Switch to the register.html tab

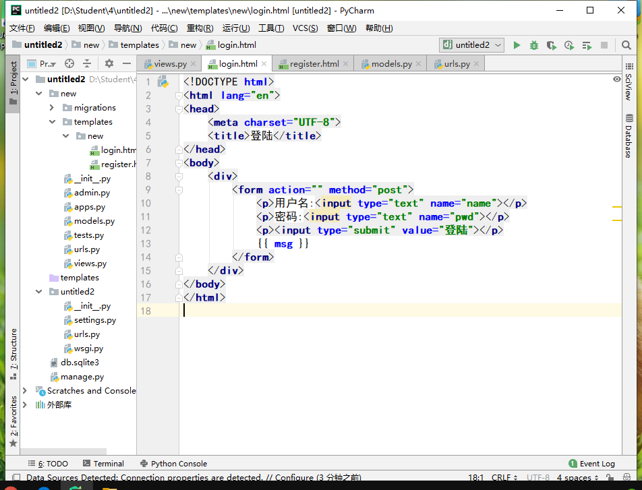pos(314,64)
